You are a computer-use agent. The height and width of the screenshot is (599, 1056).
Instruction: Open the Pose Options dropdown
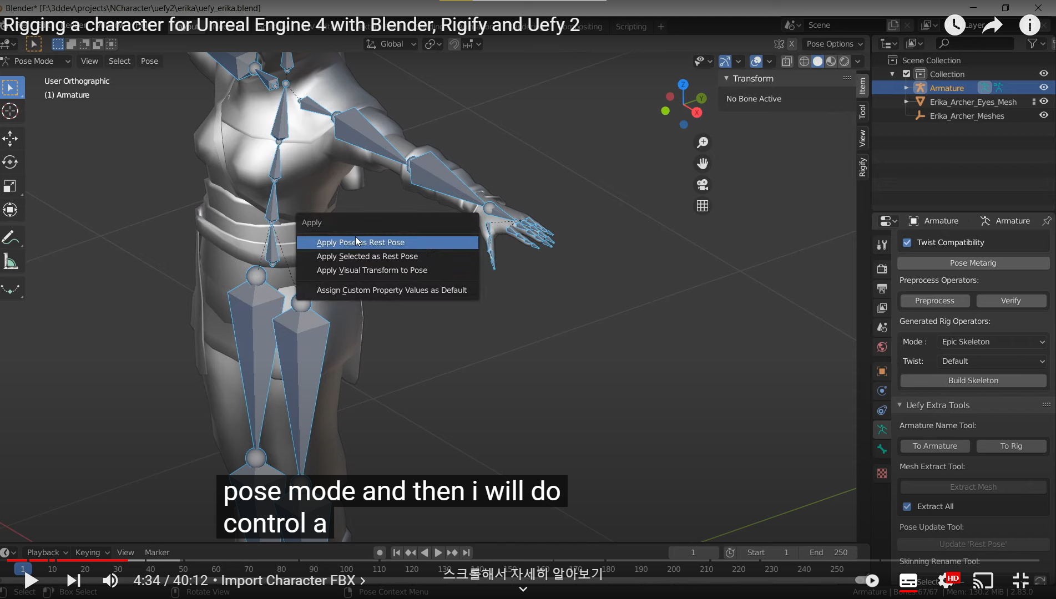click(x=834, y=44)
